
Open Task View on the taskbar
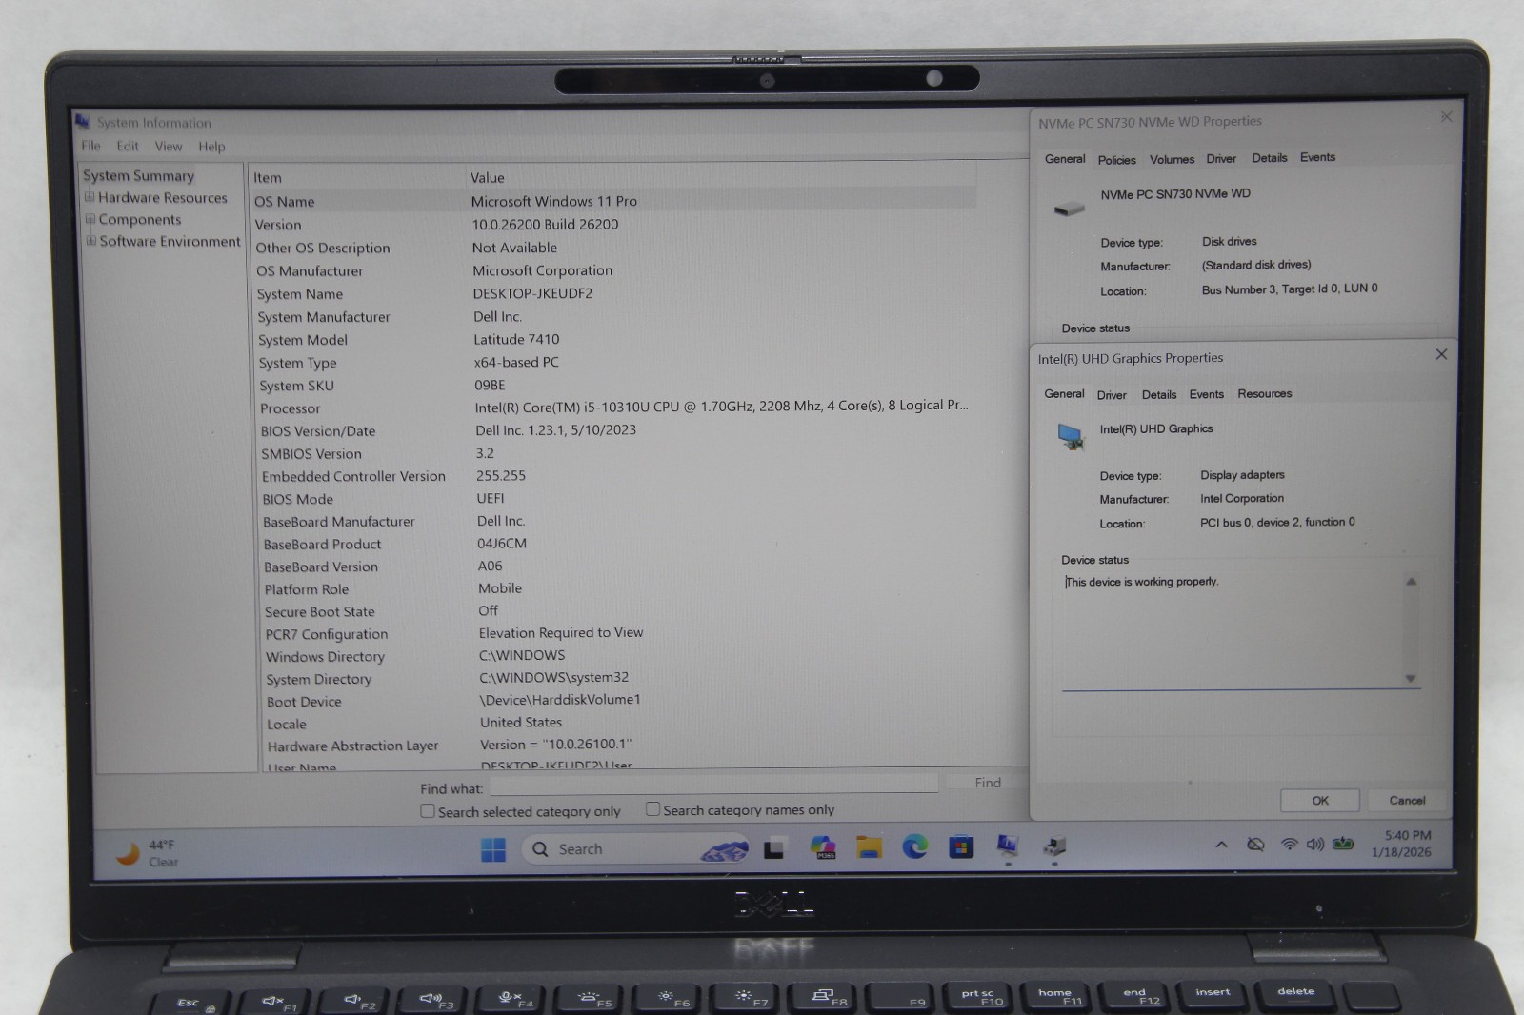point(773,848)
